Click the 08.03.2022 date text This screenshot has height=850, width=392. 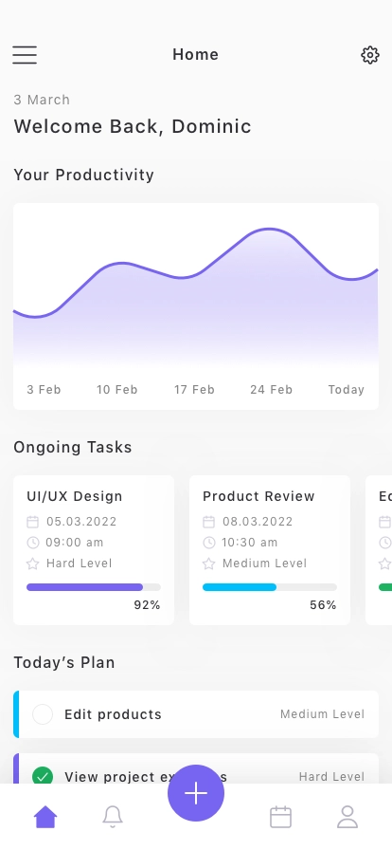pyautogui.click(x=258, y=522)
